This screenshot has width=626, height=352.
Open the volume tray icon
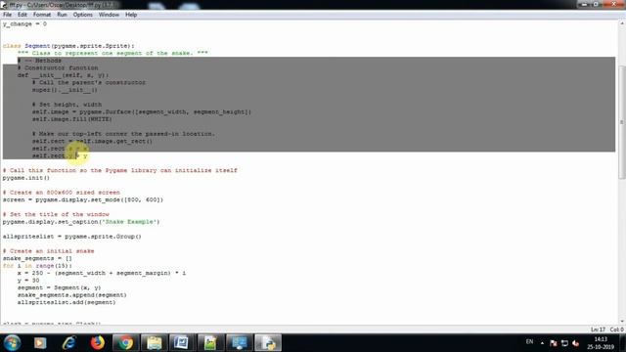click(x=576, y=343)
